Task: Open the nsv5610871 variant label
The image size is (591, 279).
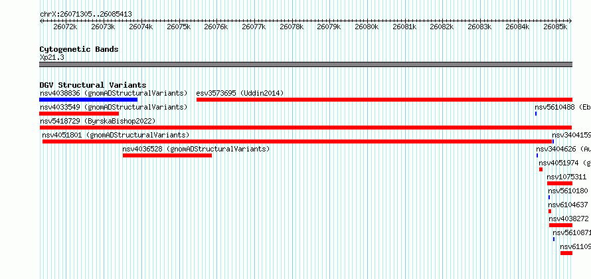Action: coord(572,232)
